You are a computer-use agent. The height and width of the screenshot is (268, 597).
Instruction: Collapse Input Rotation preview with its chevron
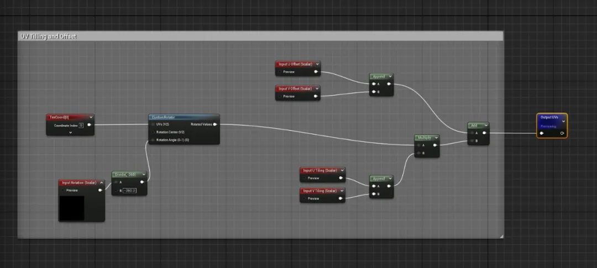[101, 183]
